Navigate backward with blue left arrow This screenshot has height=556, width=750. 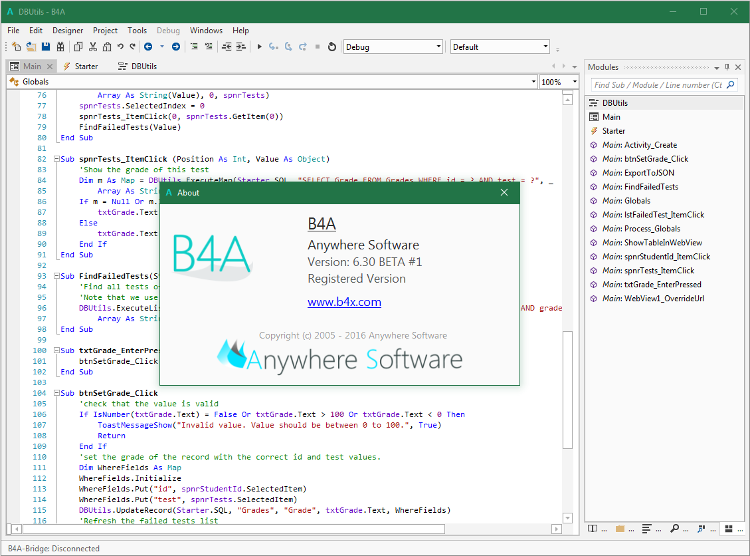point(148,47)
